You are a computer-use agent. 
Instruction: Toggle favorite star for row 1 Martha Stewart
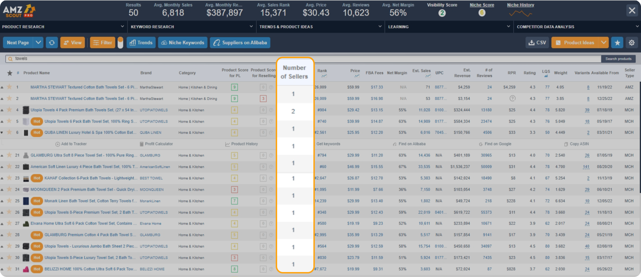[10, 87]
